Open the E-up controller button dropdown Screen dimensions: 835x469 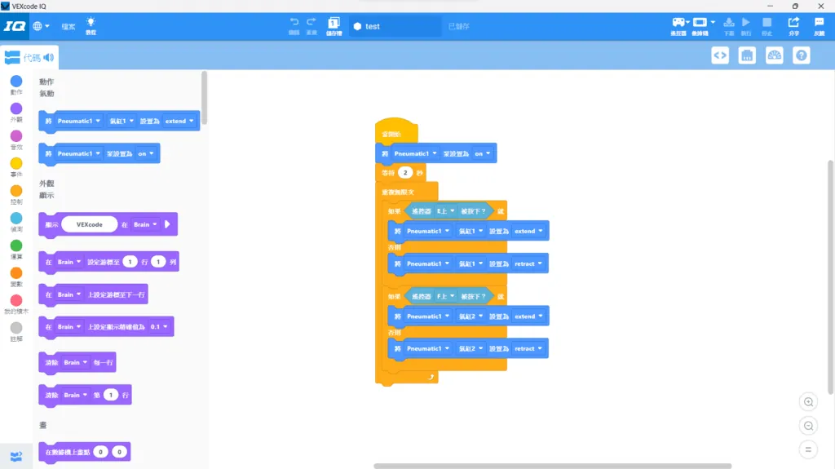pos(446,211)
